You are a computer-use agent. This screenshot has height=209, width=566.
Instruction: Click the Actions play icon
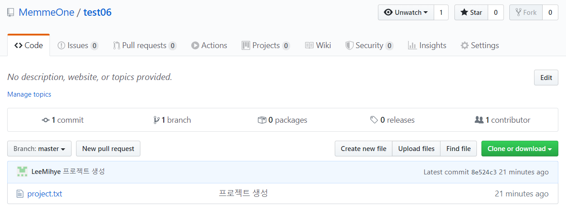(195, 45)
